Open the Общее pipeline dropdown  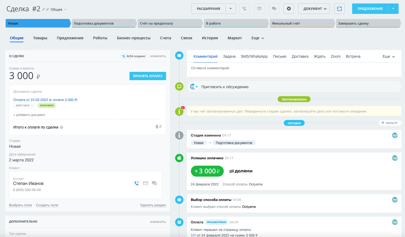(58, 10)
